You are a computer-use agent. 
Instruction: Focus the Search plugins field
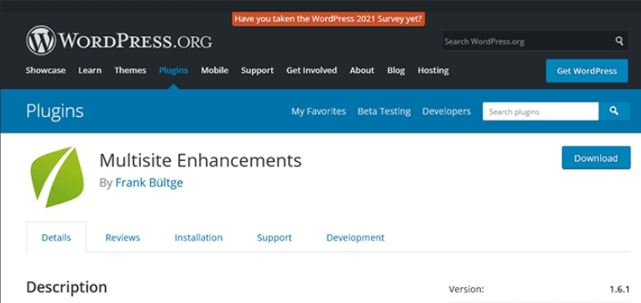tap(540, 111)
